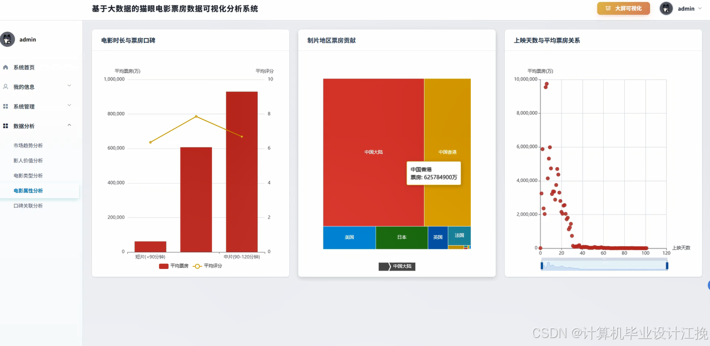Click the 数据分析 menu label

point(24,126)
